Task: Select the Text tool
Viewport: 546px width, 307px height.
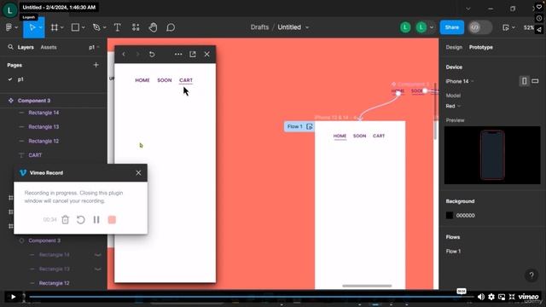Action: coord(118,27)
